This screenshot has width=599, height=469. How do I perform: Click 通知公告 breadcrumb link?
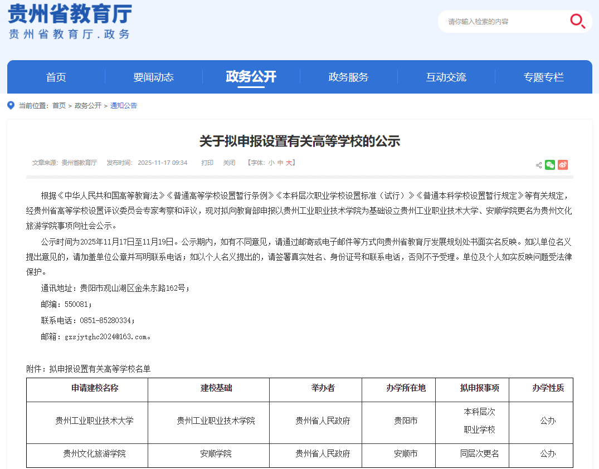tap(123, 105)
